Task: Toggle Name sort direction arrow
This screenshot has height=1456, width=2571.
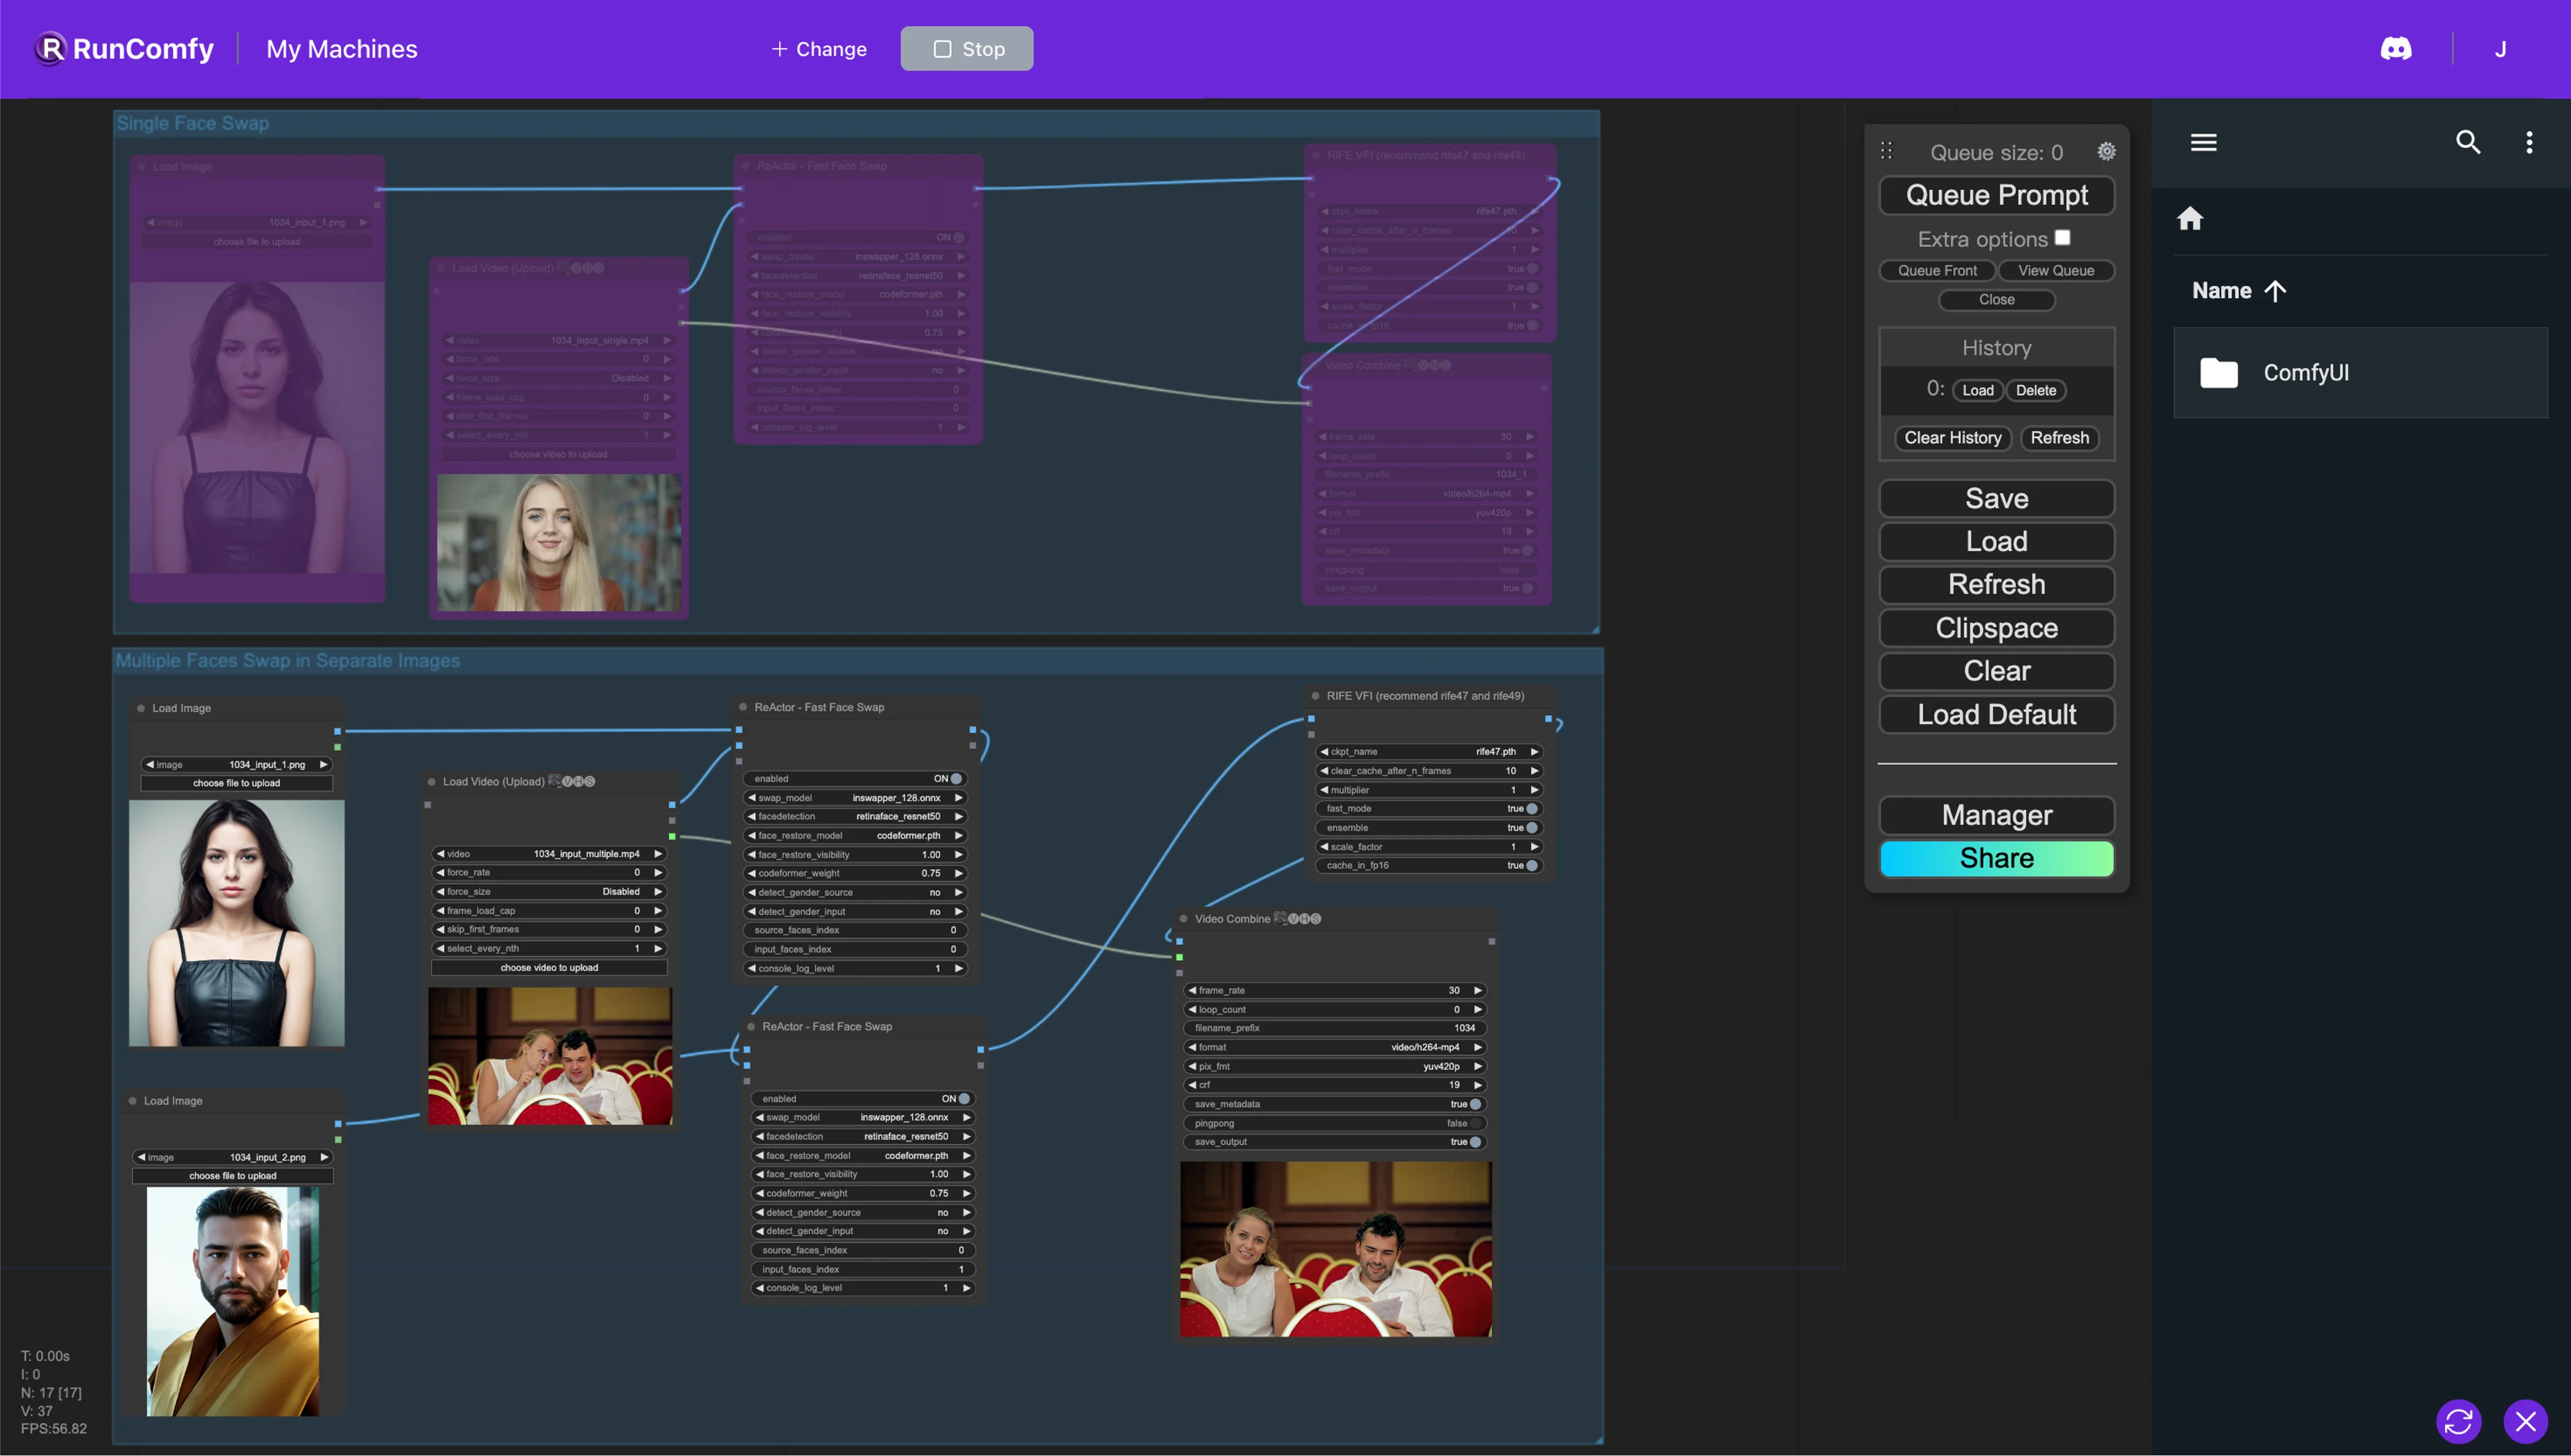Action: coord(2276,291)
